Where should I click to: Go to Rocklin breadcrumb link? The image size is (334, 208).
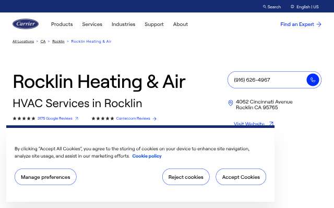coord(58,42)
